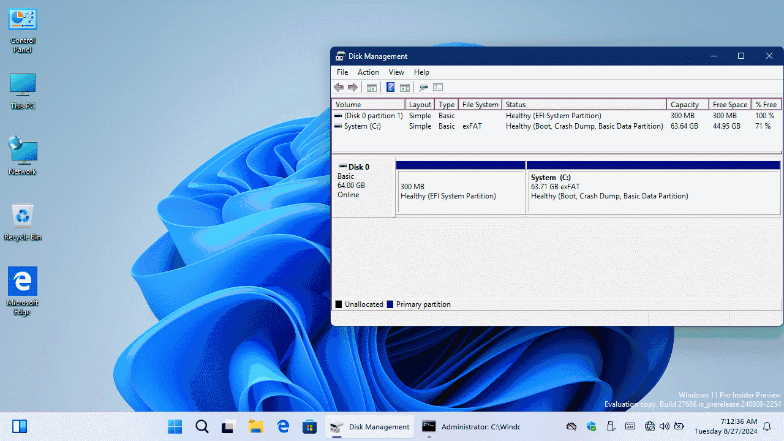Open Help via the blue question mark icon
The width and height of the screenshot is (784, 441).
[390, 88]
